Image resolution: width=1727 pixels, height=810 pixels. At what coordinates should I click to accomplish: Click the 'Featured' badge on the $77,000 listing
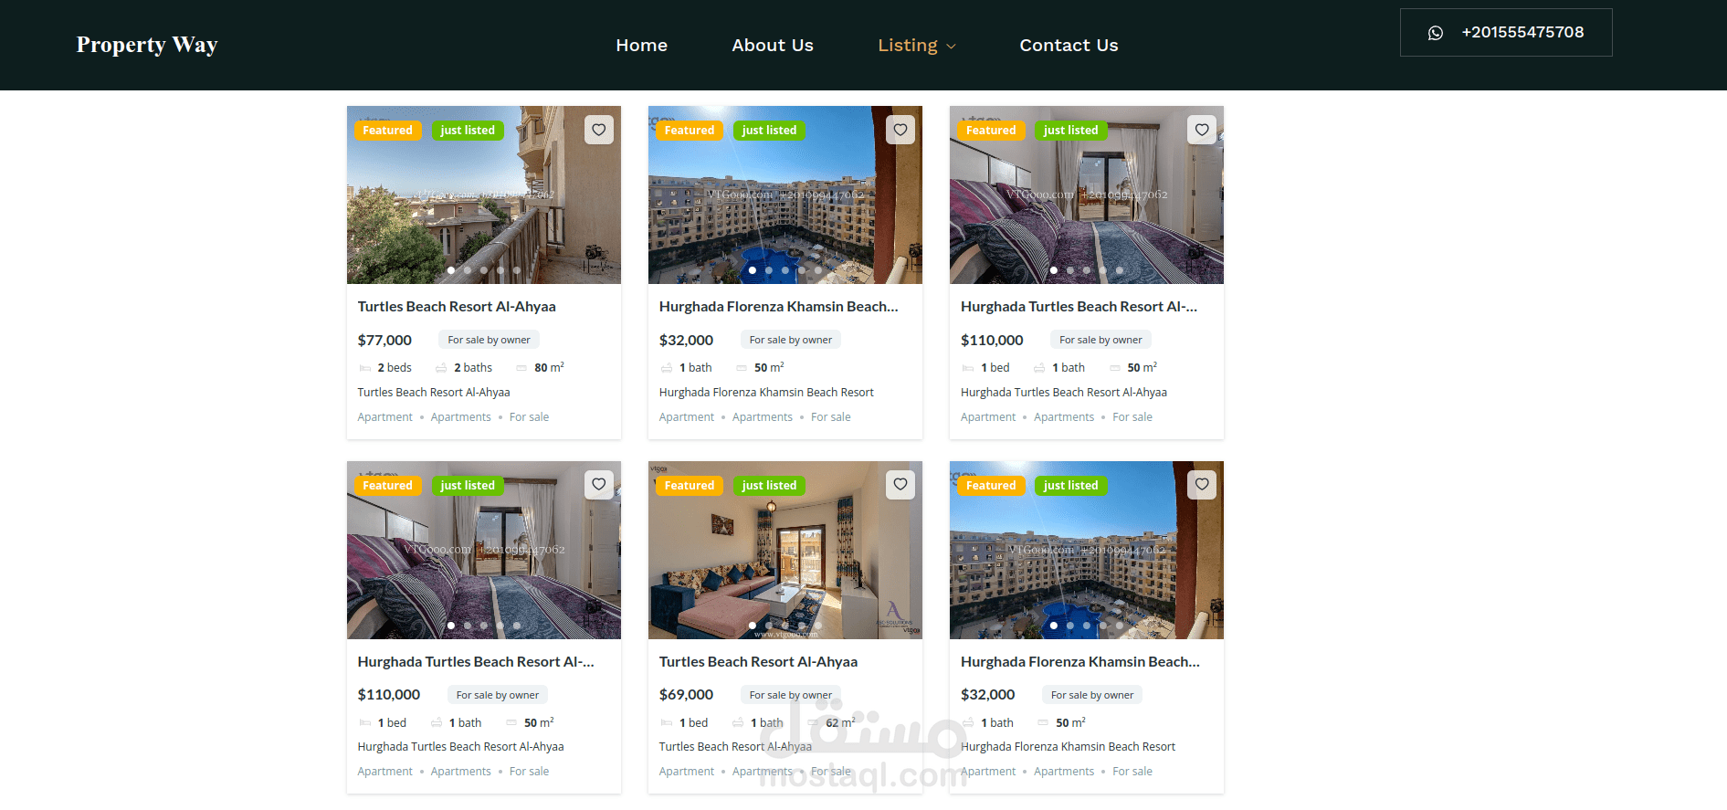click(x=387, y=131)
